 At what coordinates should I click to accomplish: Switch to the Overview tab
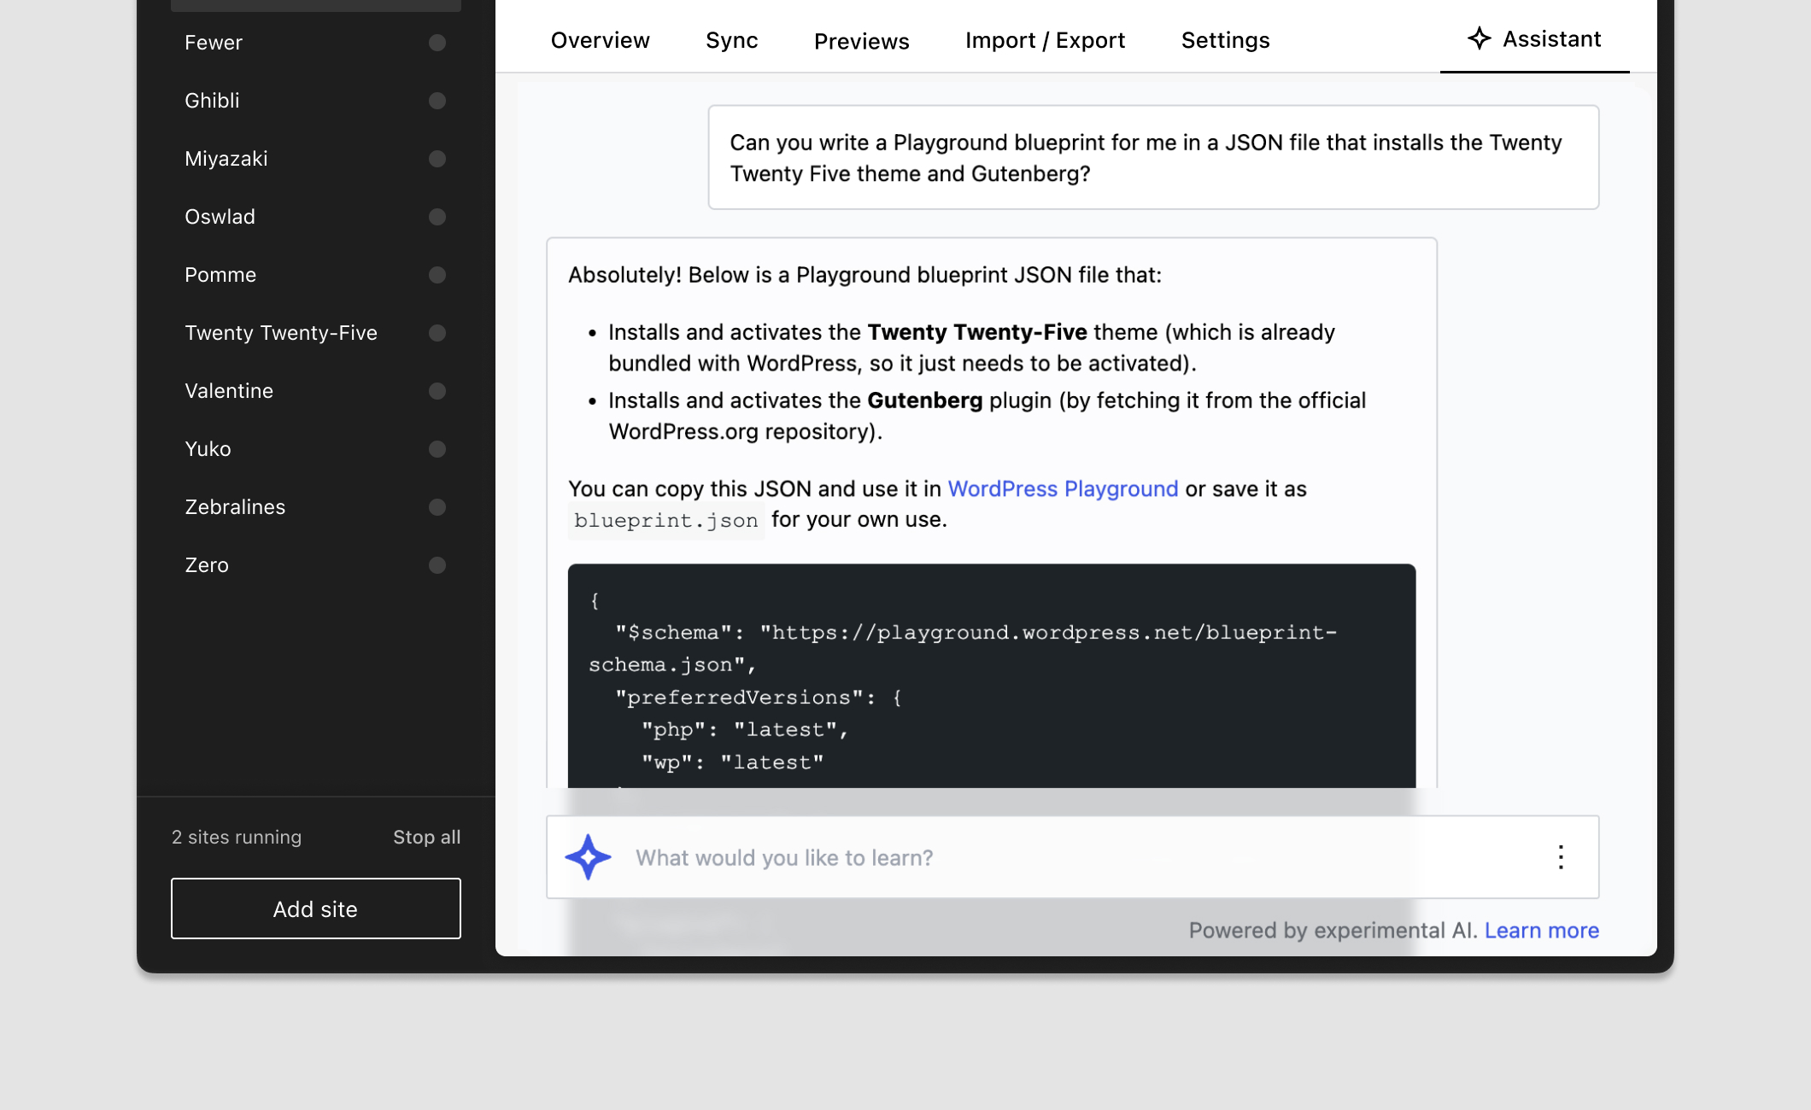click(600, 40)
